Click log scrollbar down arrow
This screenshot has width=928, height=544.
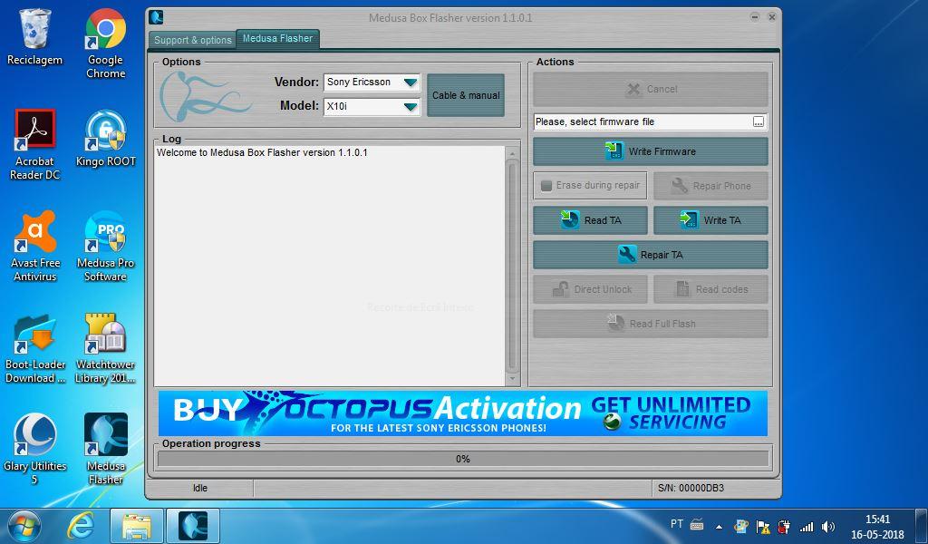coord(513,378)
